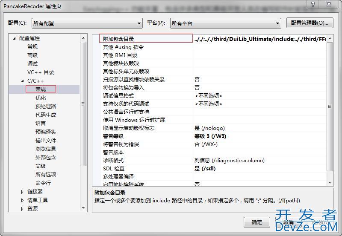The width and height of the screenshot is (342, 236).
Task: Collapse the 配置属性 tree node
Action: [x=14, y=38]
